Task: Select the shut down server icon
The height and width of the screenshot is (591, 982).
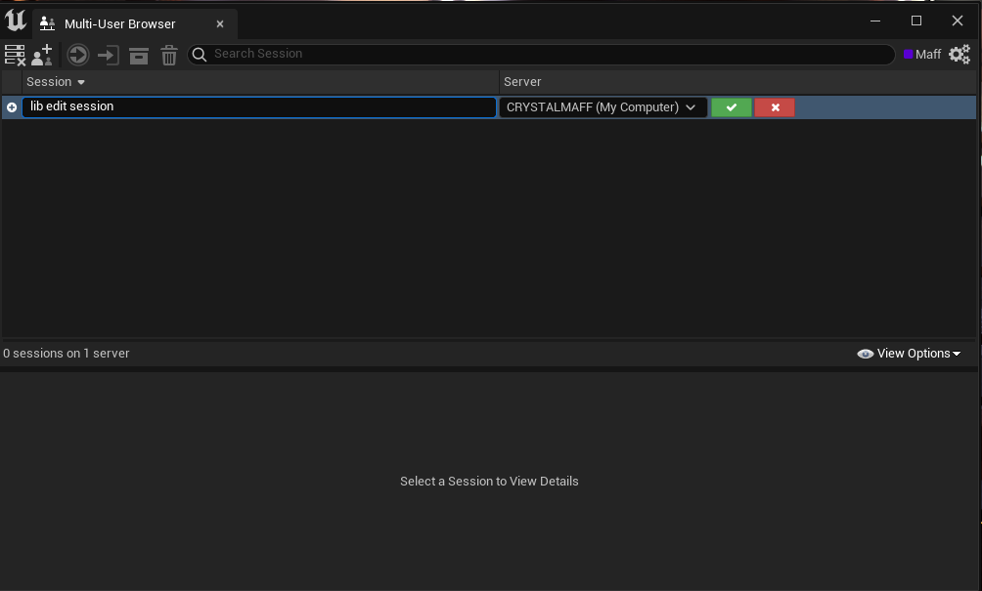Action: pyautogui.click(x=15, y=55)
